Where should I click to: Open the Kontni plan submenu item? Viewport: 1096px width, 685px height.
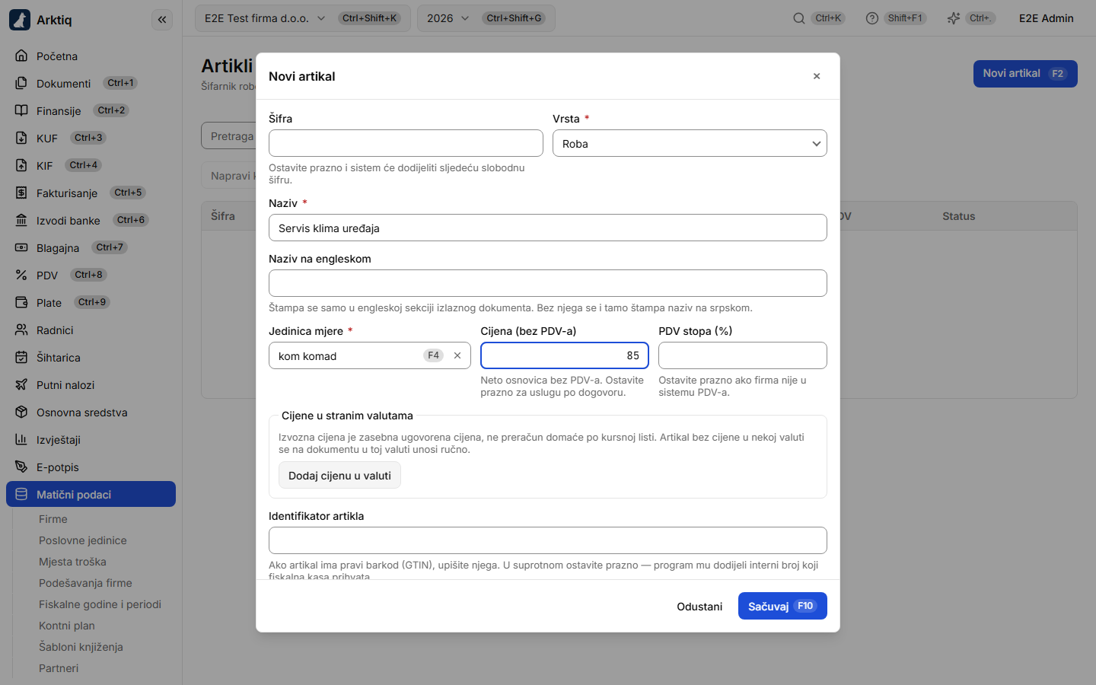click(67, 626)
